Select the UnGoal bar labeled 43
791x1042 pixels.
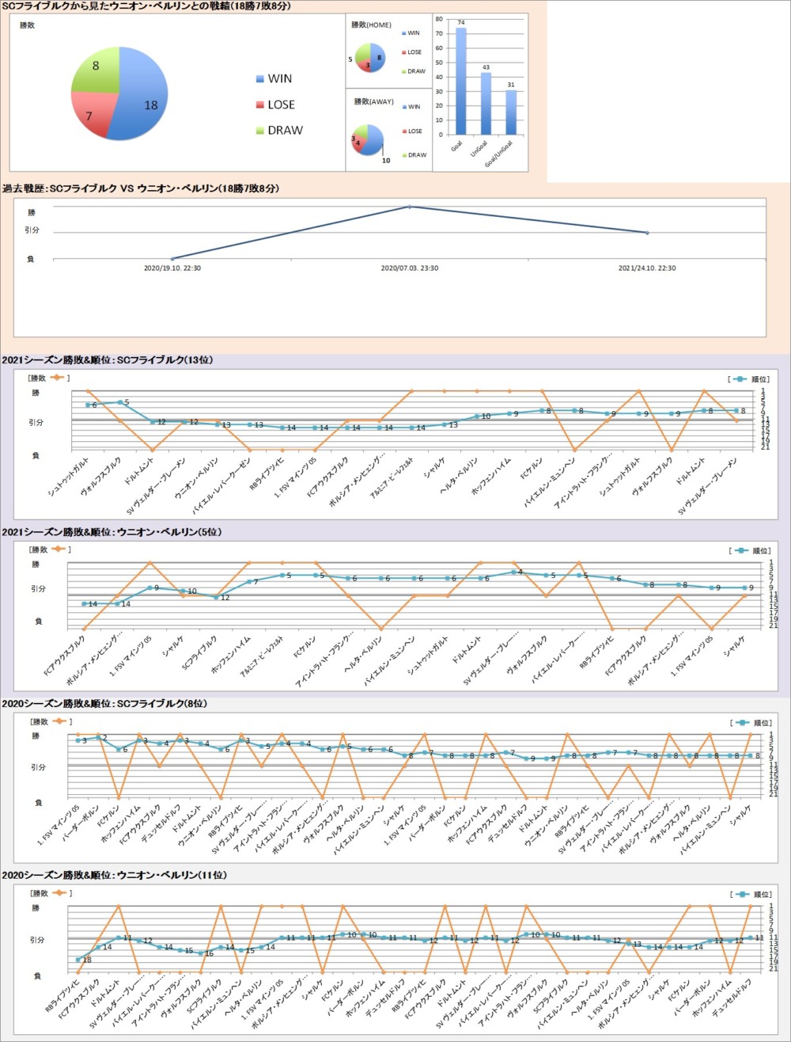[486, 104]
